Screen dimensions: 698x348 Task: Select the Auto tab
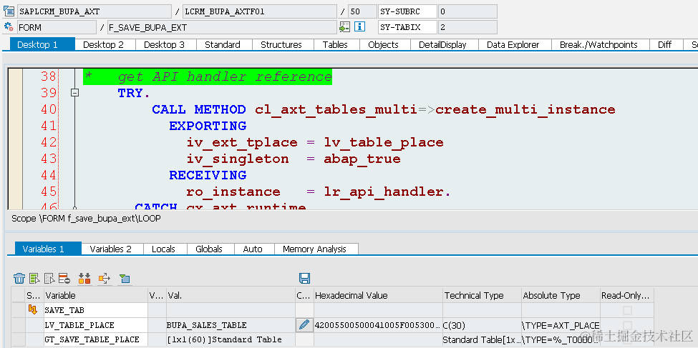tap(253, 249)
